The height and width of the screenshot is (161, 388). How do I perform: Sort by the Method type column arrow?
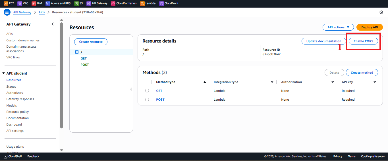205,82
